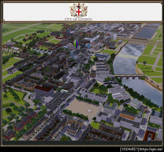Screen dimensions: 164x152
Task: Click the striped hot air balloon
Action: point(76,44)
